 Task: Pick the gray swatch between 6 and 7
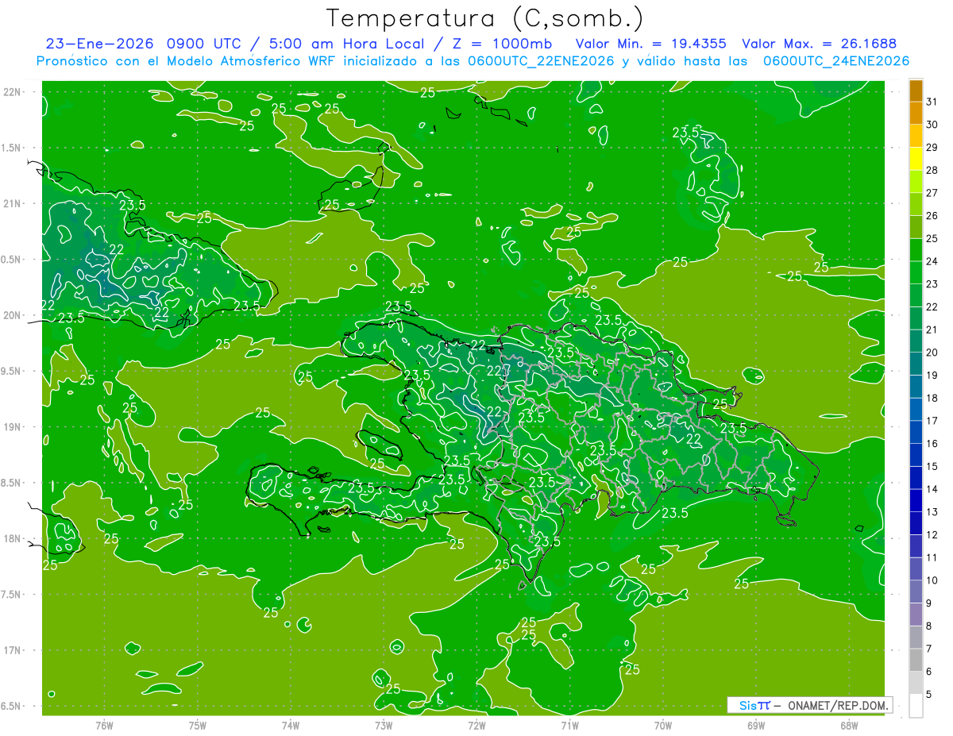916,660
